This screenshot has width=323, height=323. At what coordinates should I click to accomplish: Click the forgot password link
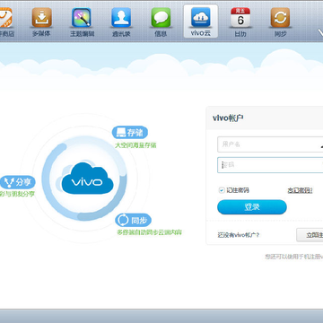pyautogui.click(x=300, y=190)
